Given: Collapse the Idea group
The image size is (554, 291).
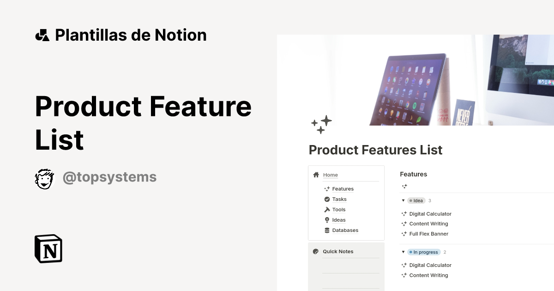Looking at the screenshot, I should 403,201.
